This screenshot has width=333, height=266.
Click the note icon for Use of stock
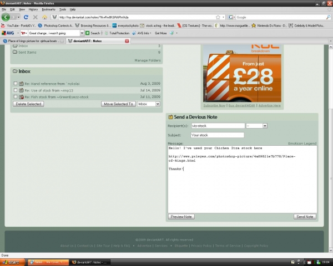coord(21,90)
